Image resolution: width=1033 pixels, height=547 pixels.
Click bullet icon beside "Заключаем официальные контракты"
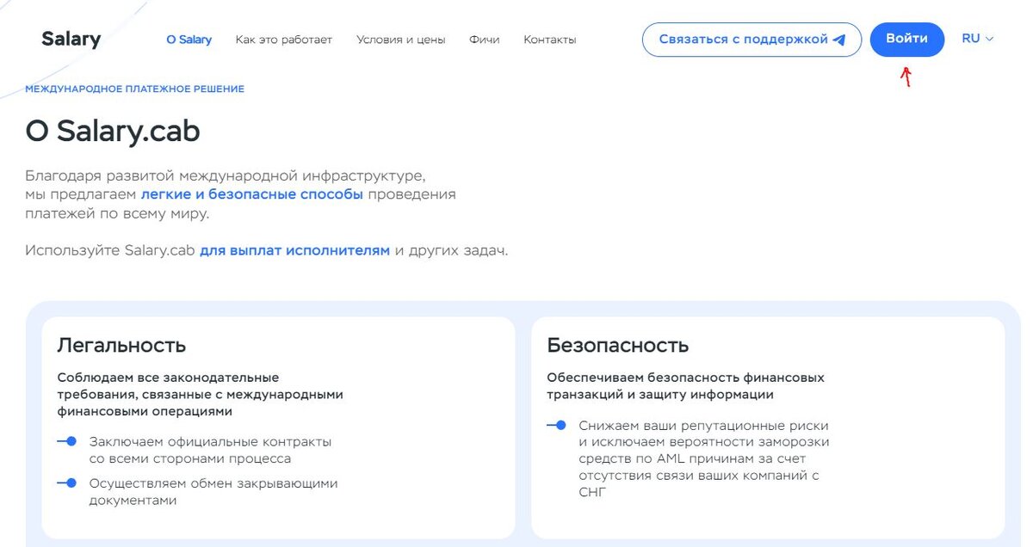(67, 441)
